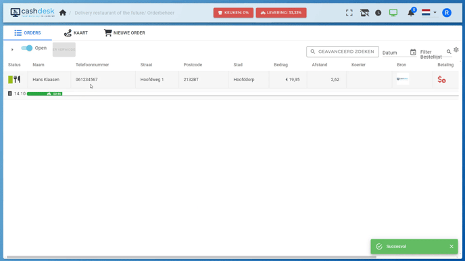465x261 pixels.
Task: Open the clock icon in header
Action: pyautogui.click(x=378, y=13)
